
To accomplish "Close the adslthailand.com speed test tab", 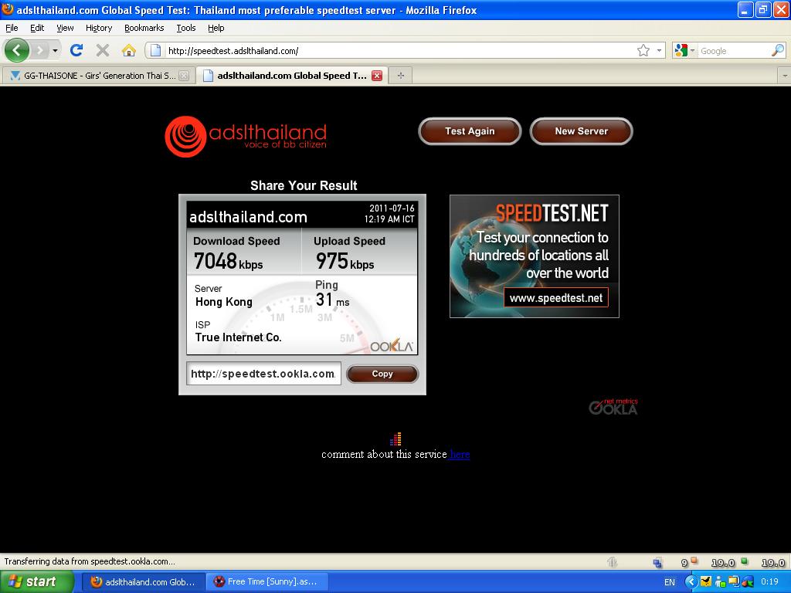I will coord(377,76).
